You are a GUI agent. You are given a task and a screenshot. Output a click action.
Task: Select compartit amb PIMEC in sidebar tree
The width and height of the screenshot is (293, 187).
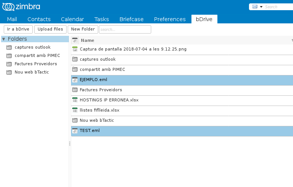point(37,55)
